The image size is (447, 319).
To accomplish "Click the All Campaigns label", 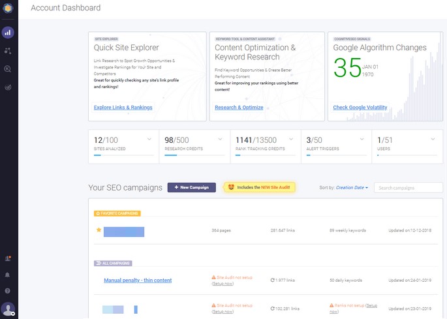I will [113, 263].
